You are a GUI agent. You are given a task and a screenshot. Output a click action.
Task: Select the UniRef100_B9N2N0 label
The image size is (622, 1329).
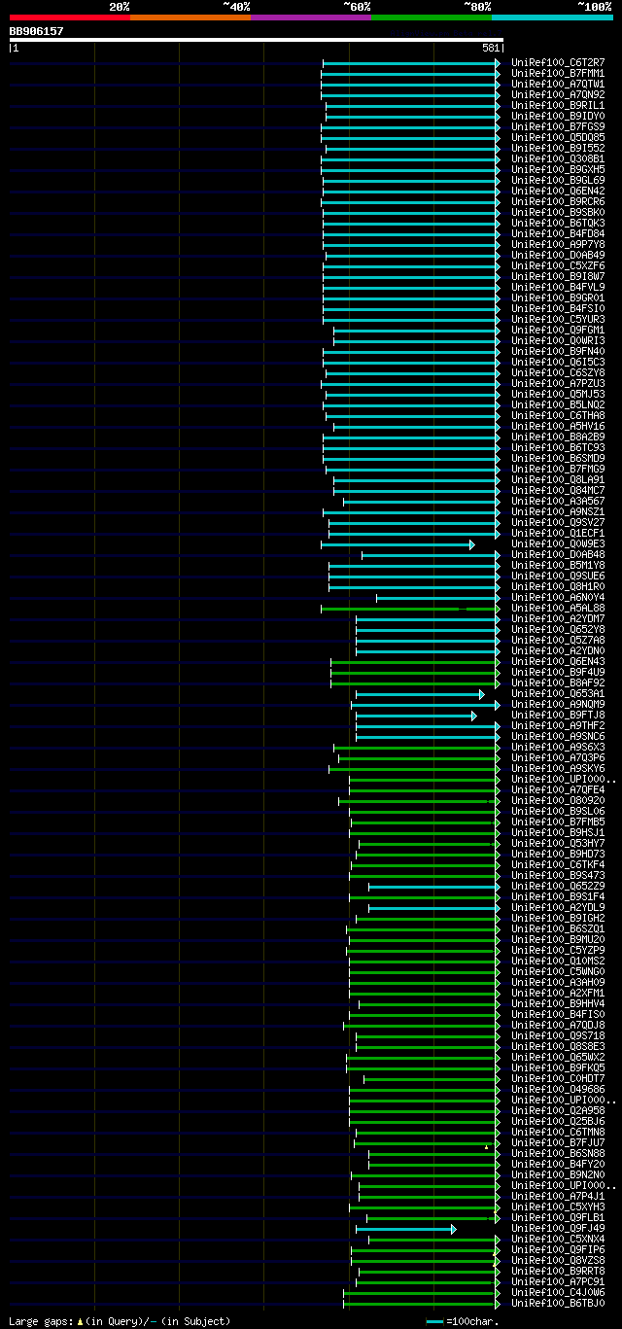pos(558,1174)
